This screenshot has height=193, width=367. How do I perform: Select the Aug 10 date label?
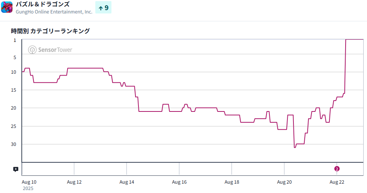click(29, 182)
